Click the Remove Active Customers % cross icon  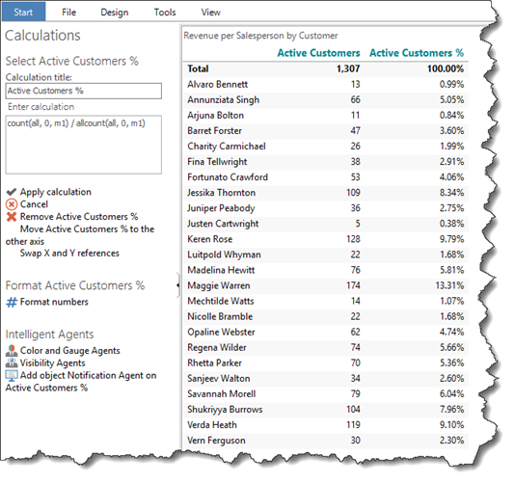[x=12, y=217]
